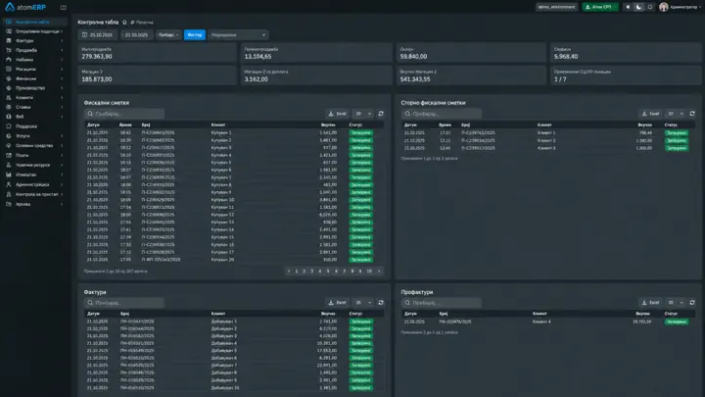705x397 pixels.
Task: Expand the Оперативни податоци submenu chevron
Action: click(62, 31)
